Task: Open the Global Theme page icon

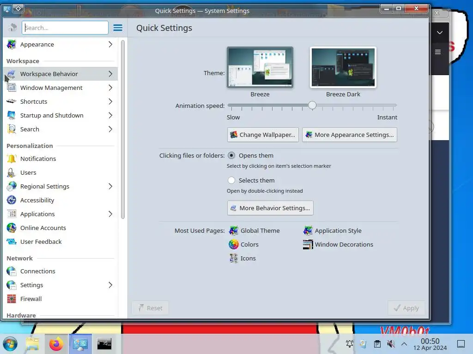Action: coord(233,230)
